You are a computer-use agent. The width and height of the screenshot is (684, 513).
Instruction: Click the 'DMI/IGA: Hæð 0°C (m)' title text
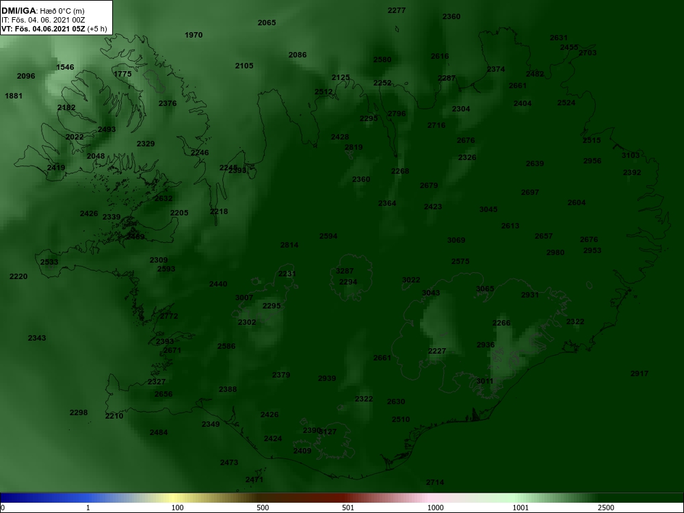pyautogui.click(x=42, y=11)
